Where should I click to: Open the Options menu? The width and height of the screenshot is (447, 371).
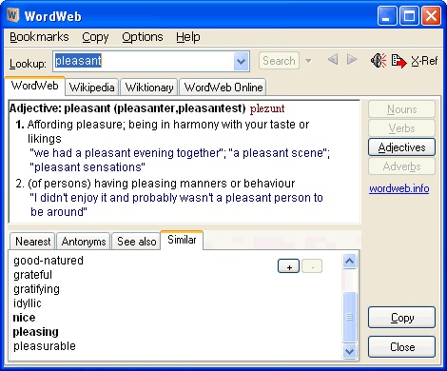(x=143, y=37)
